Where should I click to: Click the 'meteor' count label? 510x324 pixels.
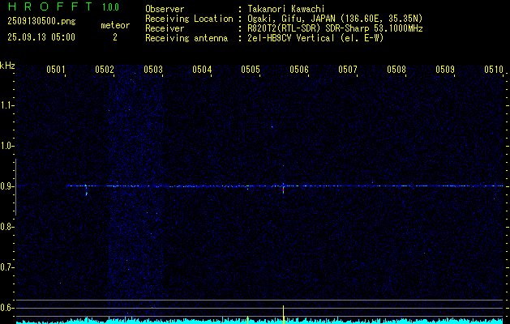pos(115,25)
